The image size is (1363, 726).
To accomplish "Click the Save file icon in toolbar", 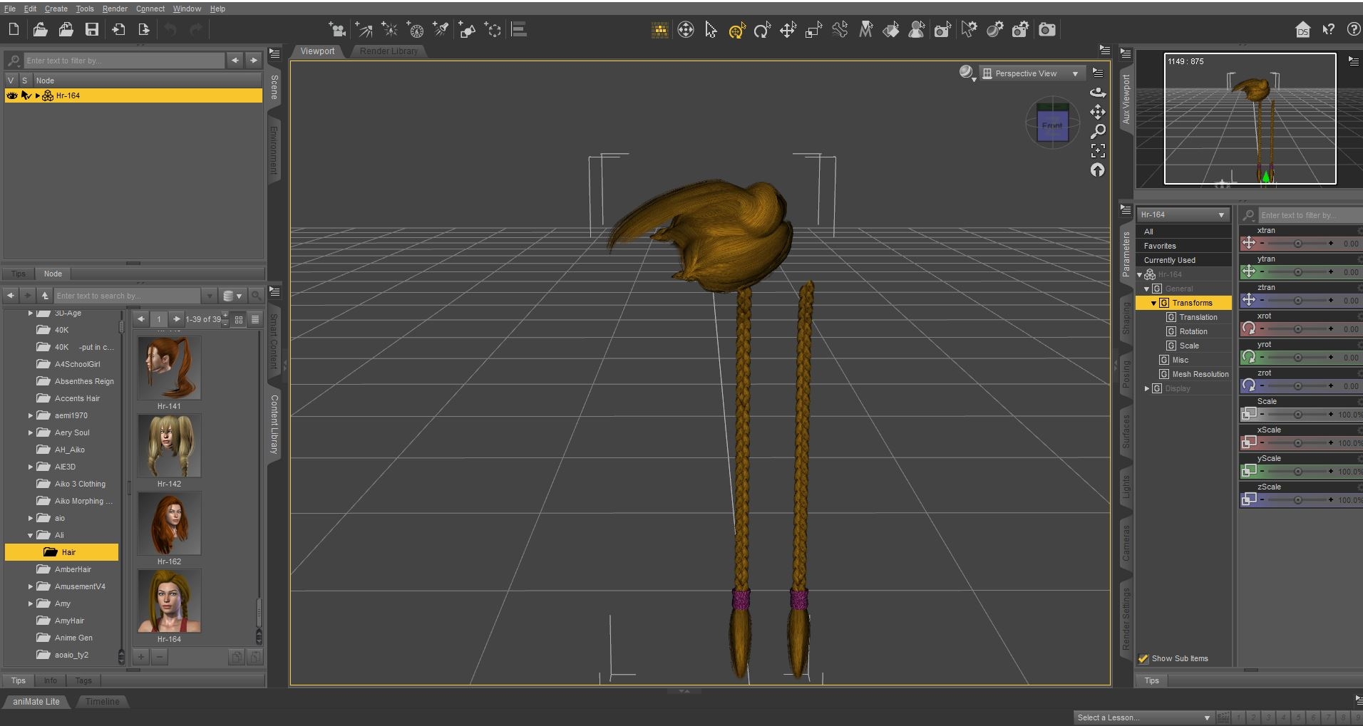I will pyautogui.click(x=92, y=29).
